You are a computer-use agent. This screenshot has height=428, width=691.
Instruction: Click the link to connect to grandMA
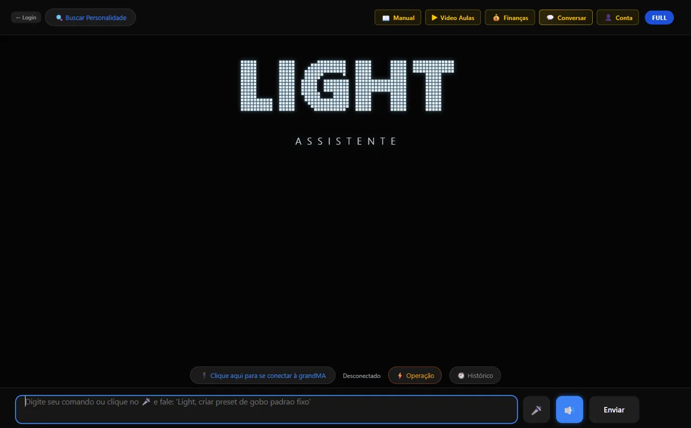pos(263,375)
